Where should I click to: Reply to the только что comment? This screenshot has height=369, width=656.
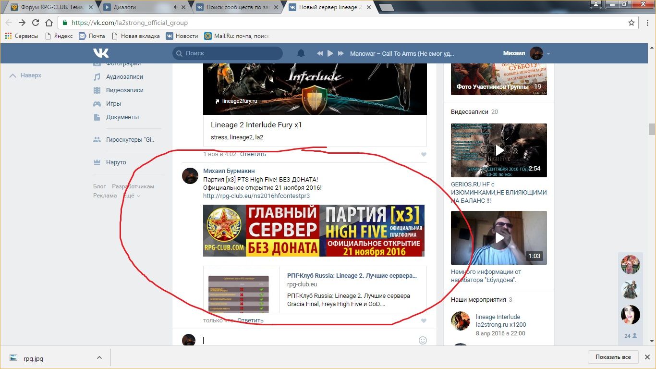250,320
